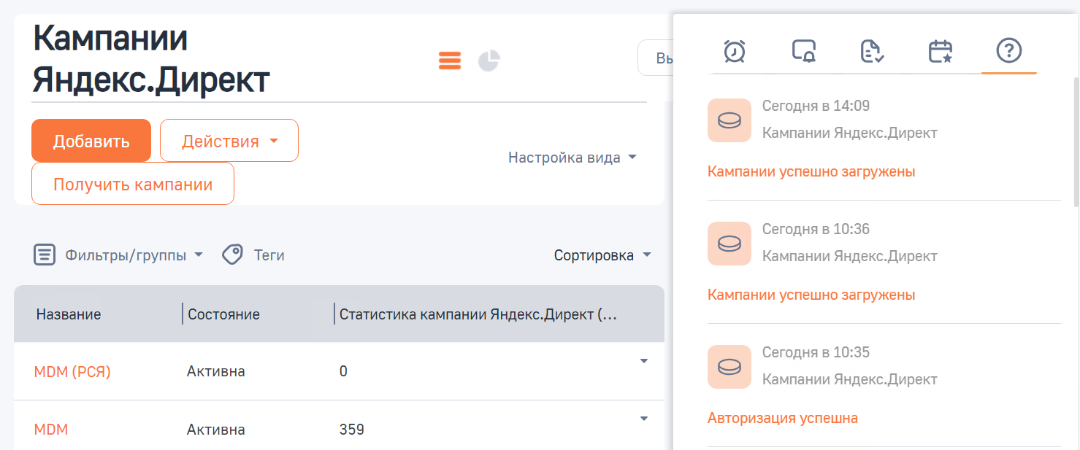Image resolution: width=1080 pixels, height=450 pixels.
Task: Expand the Сортировка dropdown
Action: [602, 255]
